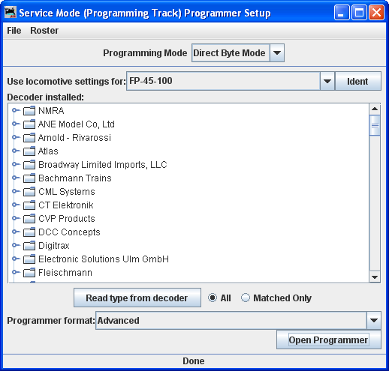
Task: Select the Fleischmann folder icon
Action: [29, 272]
